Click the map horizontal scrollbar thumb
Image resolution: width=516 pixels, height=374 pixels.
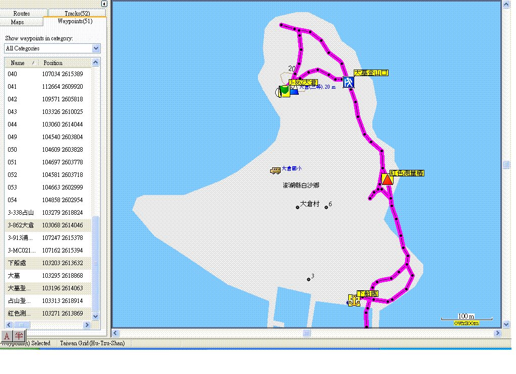click(x=306, y=333)
